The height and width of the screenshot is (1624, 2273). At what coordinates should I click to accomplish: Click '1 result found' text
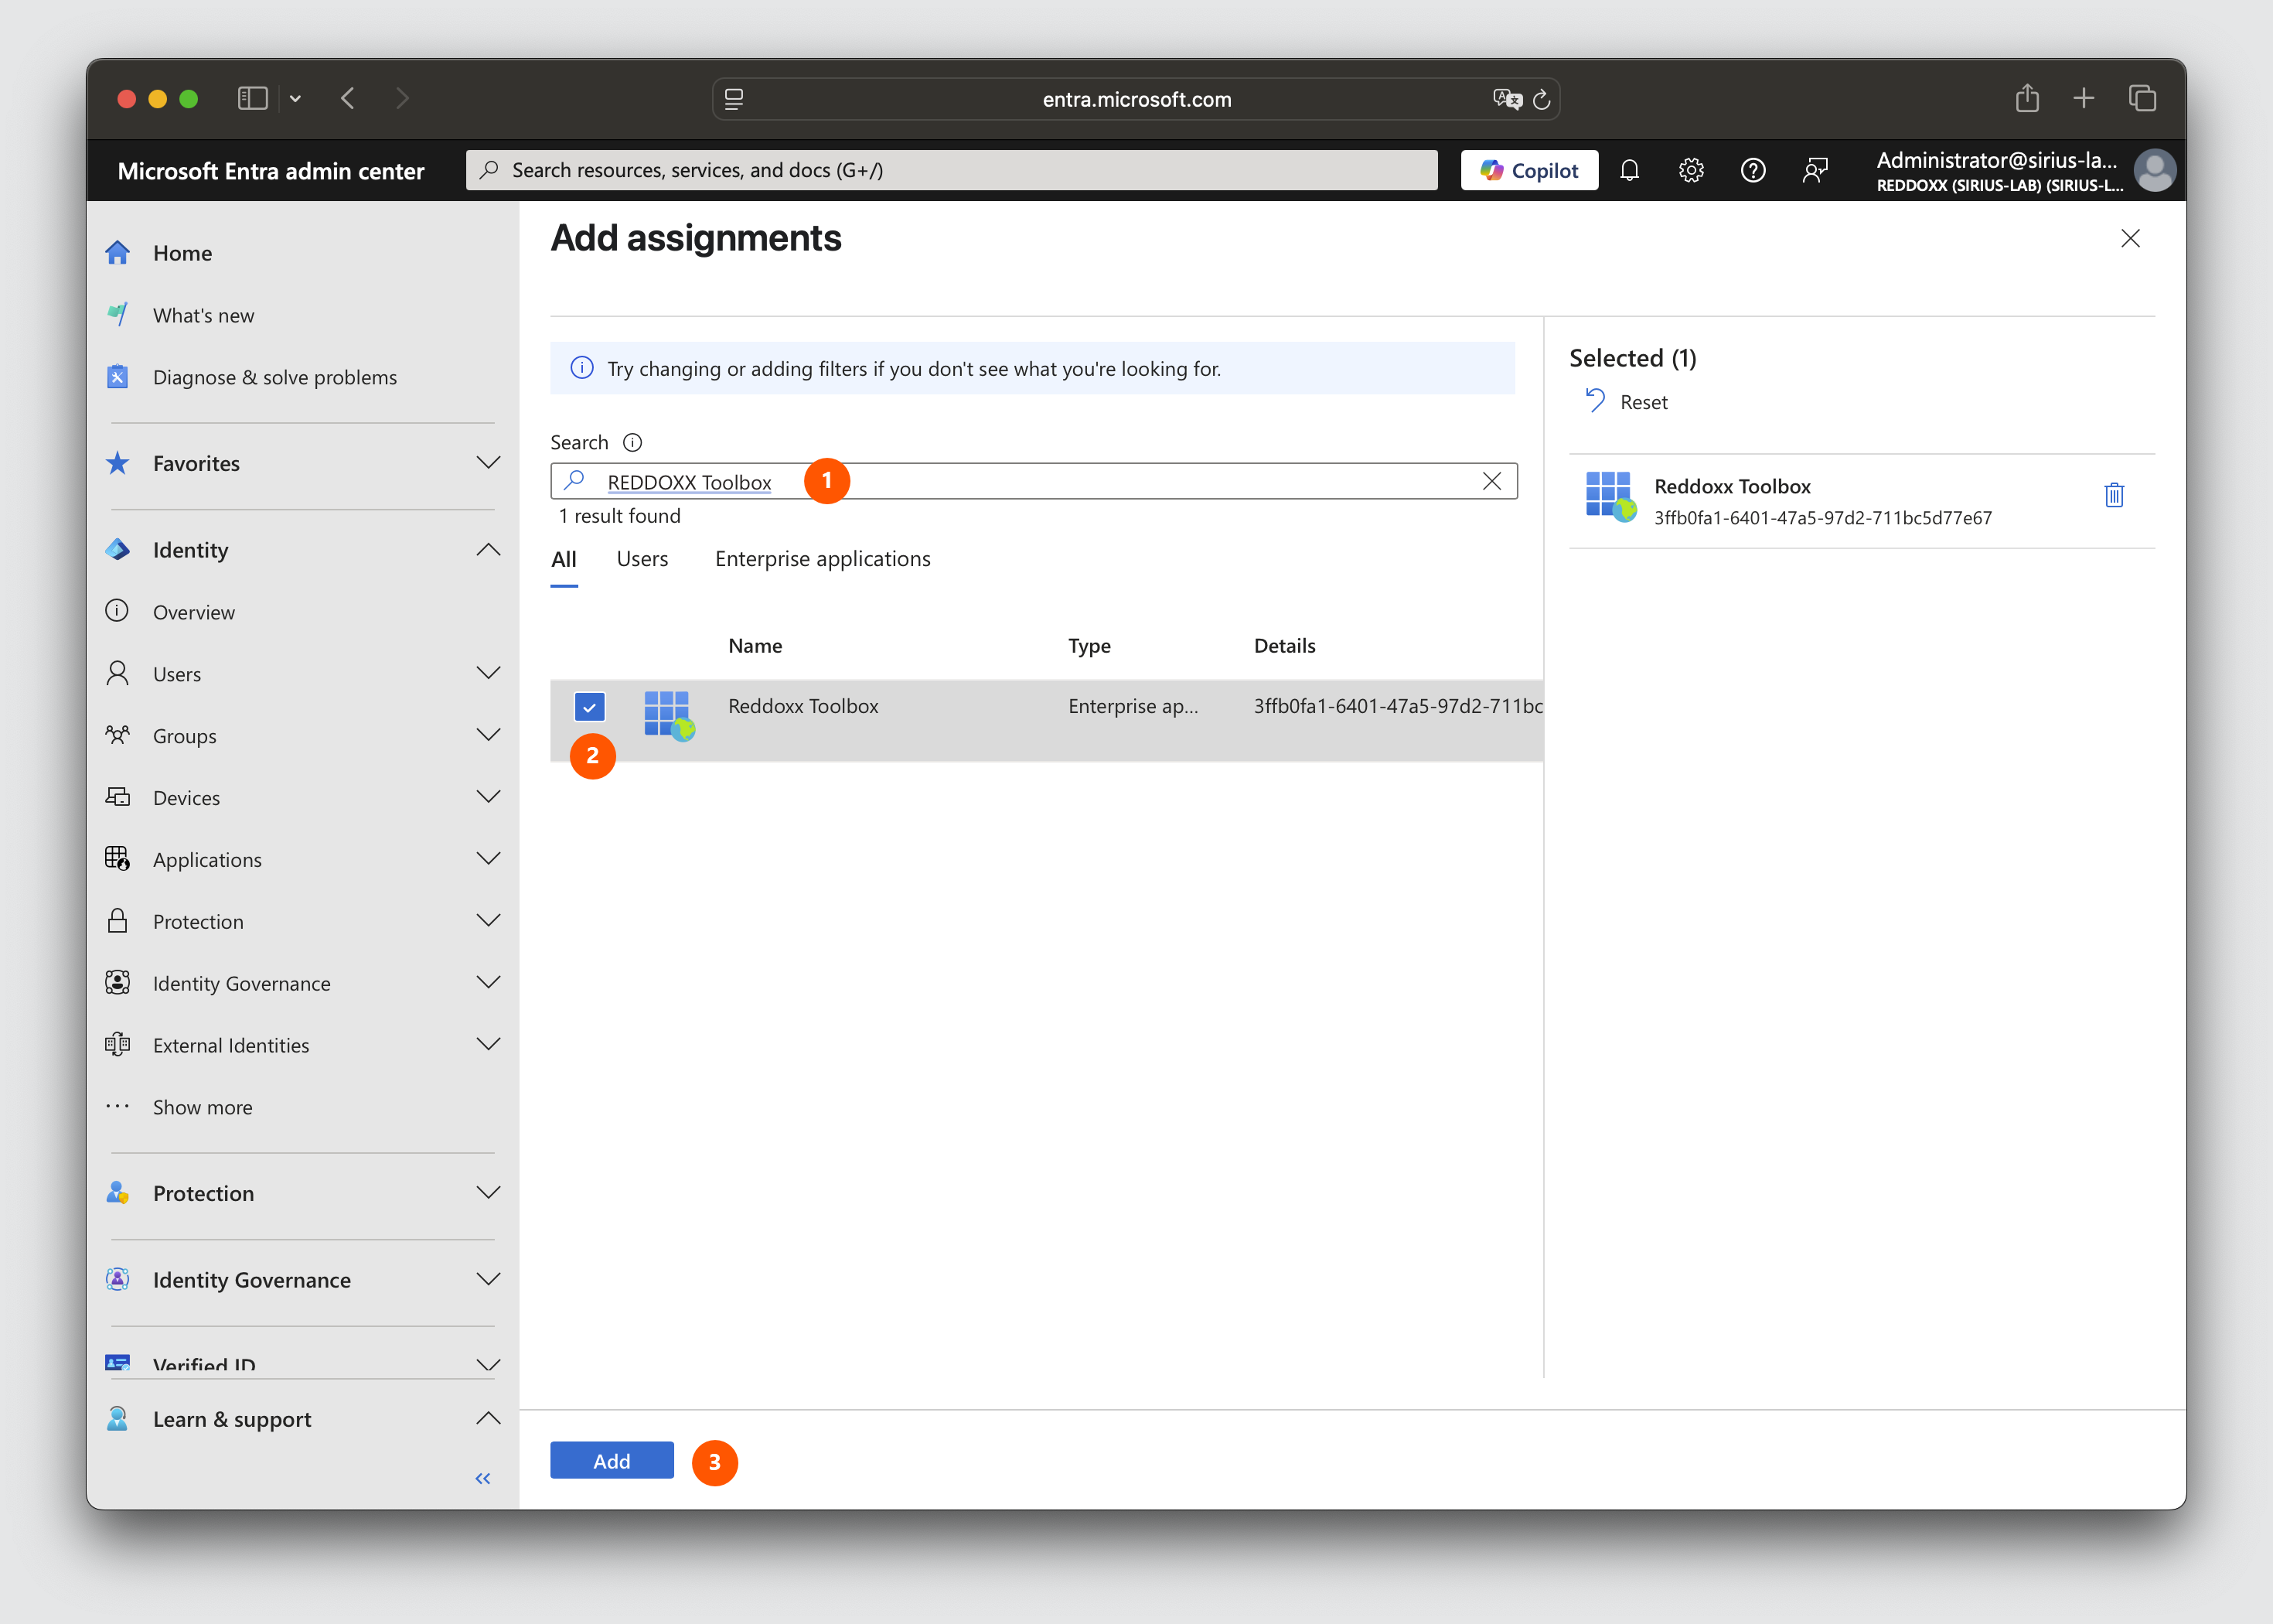[620, 516]
